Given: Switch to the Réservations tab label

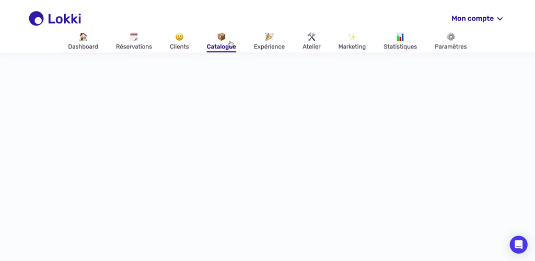Looking at the screenshot, I should (134, 47).
